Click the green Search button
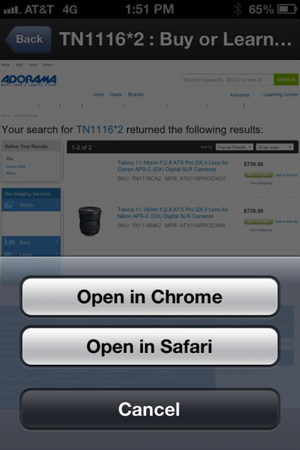The image size is (300, 450). tap(286, 79)
